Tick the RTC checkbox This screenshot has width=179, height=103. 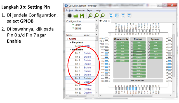coord(149,51)
